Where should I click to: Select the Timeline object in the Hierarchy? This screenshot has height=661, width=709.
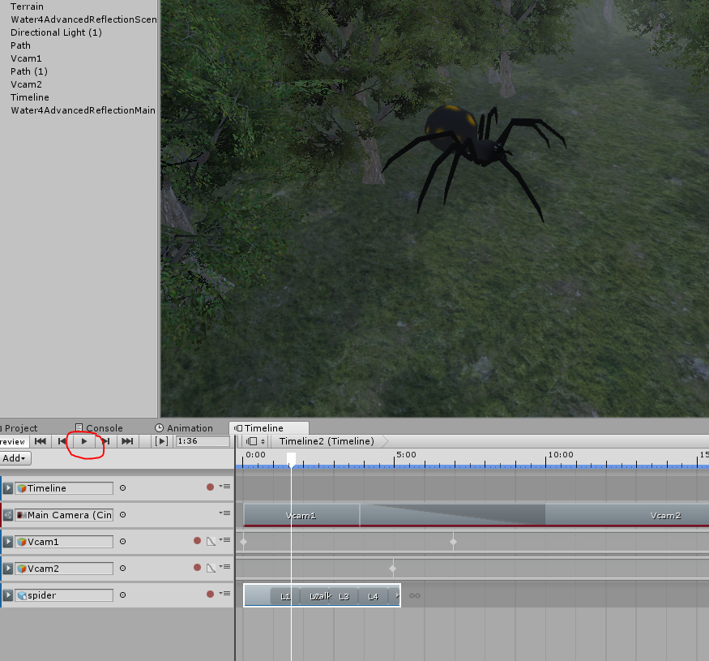pyautogui.click(x=30, y=97)
